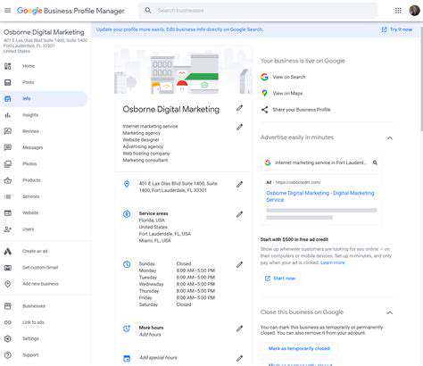The image size is (423, 366).
Task: Edit the address using pencil icon
Action: (239, 185)
